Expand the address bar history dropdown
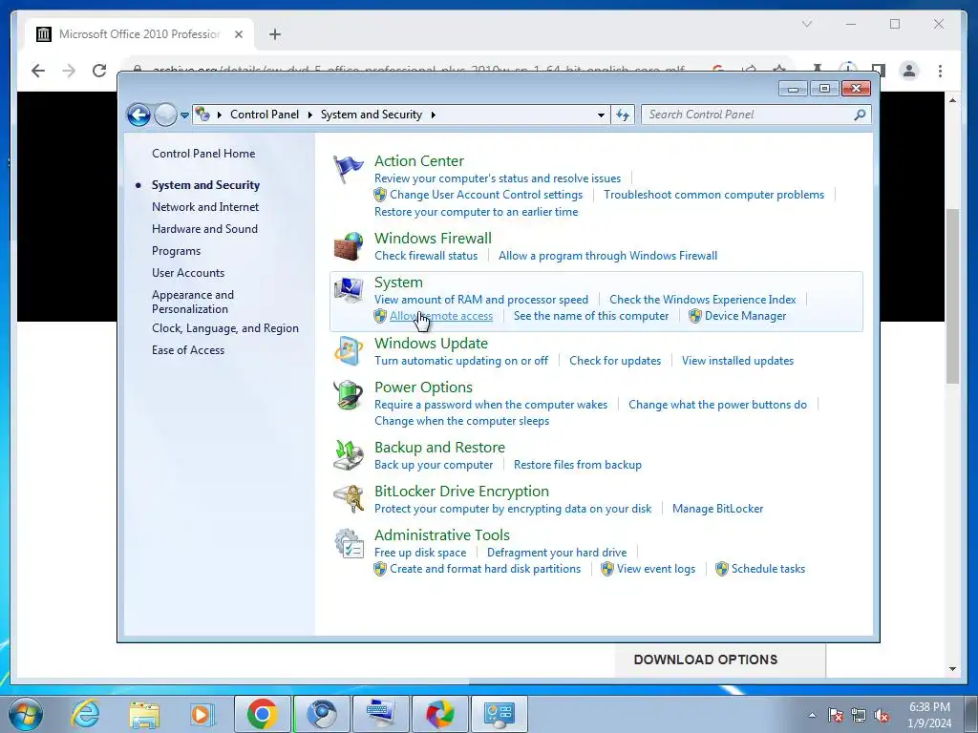978x733 pixels. tap(601, 115)
